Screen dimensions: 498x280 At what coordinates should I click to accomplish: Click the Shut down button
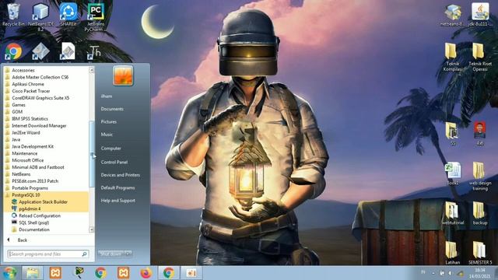coord(110,254)
